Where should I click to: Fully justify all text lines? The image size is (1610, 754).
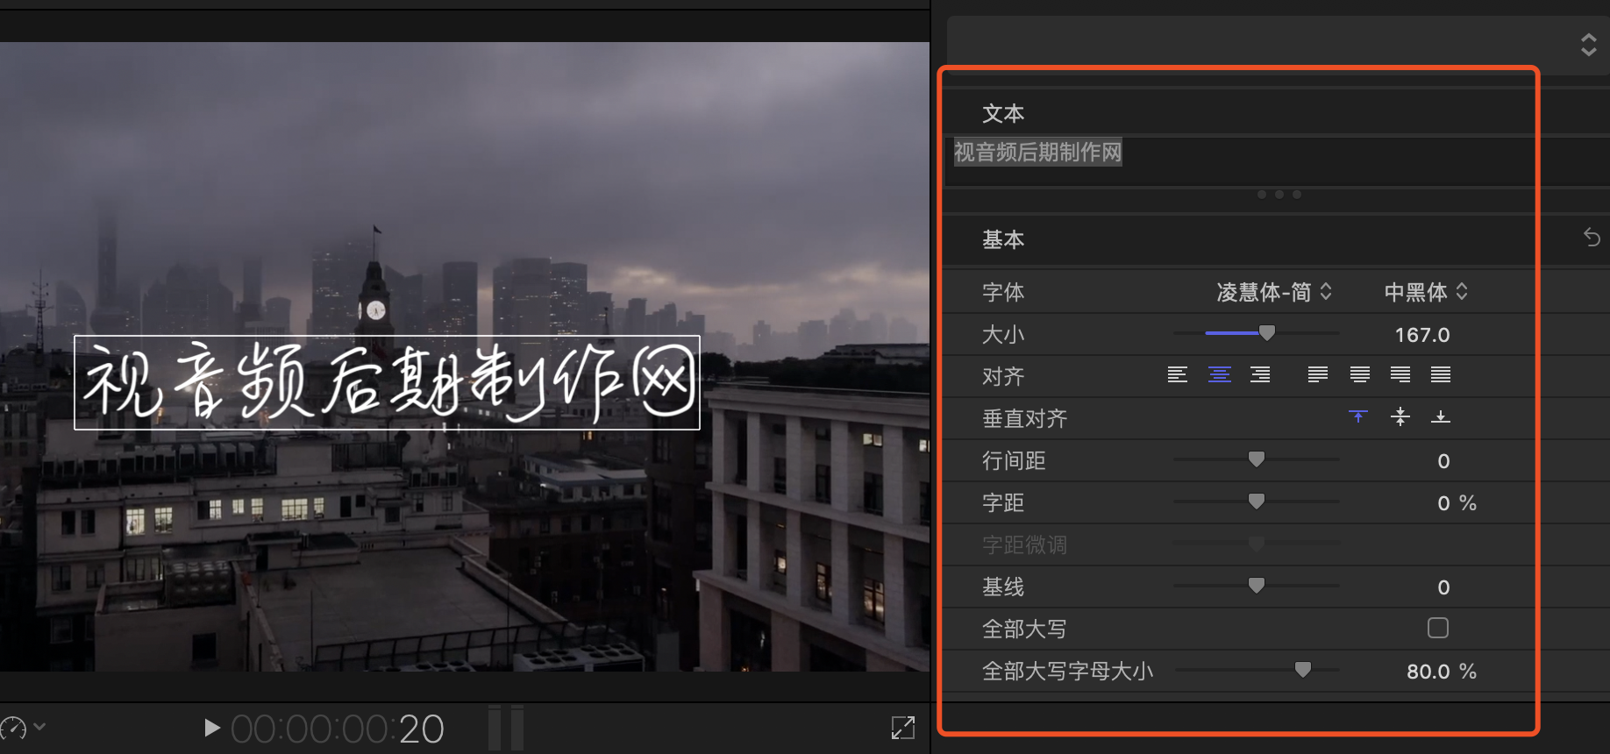pyautogui.click(x=1441, y=375)
